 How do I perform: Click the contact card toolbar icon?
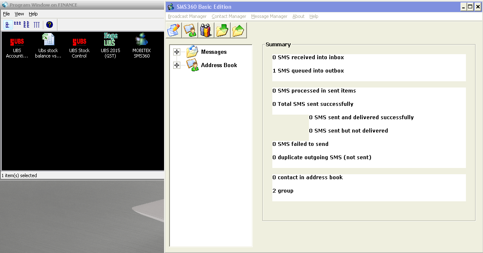pos(190,30)
